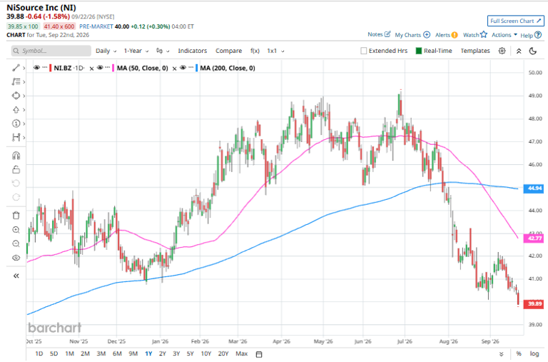Open the chart type candlestick dropdown
Viewport: 548px width, 362px height.
coord(163,51)
